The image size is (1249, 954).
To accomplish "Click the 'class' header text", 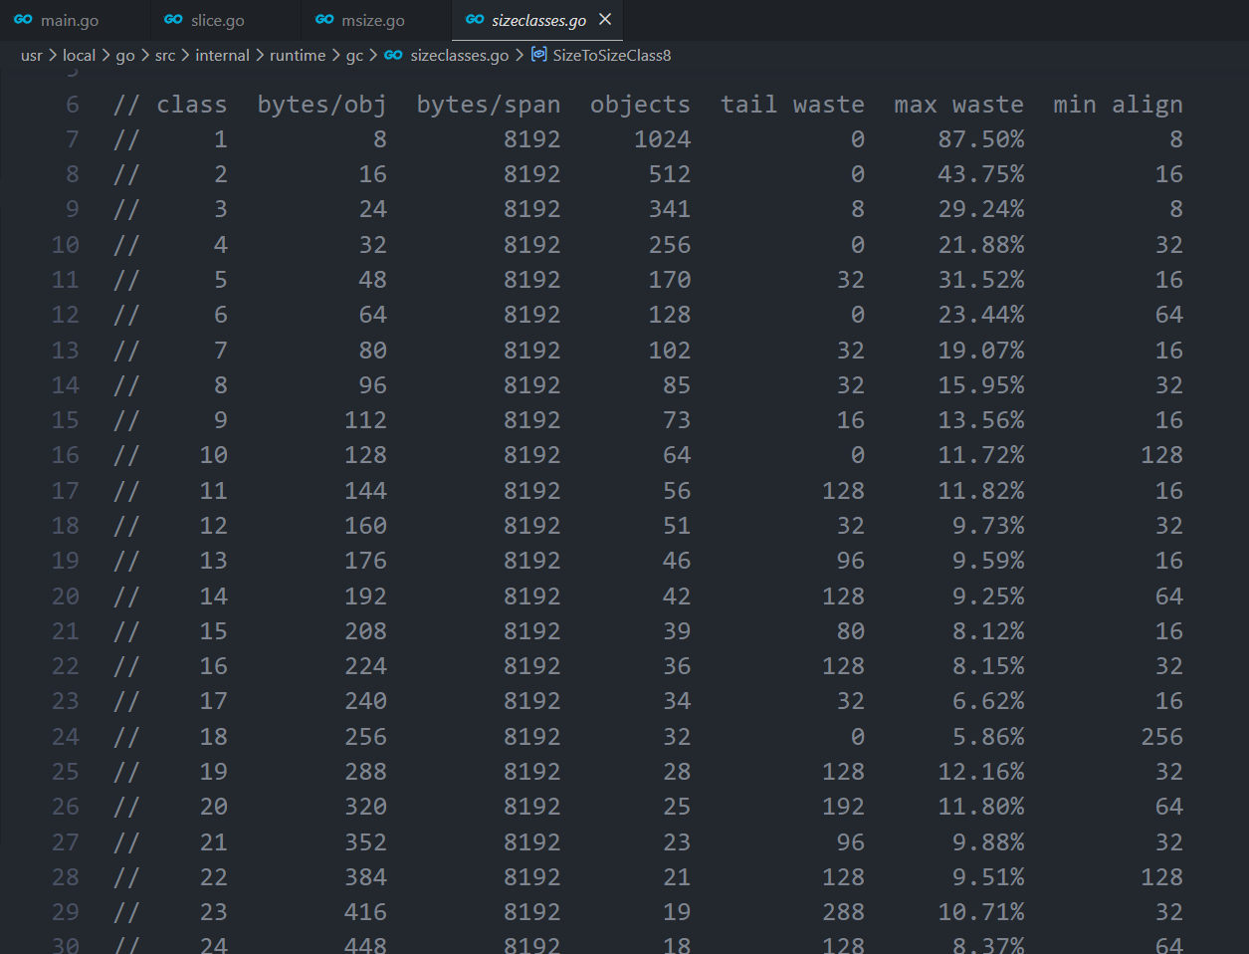I will [191, 105].
